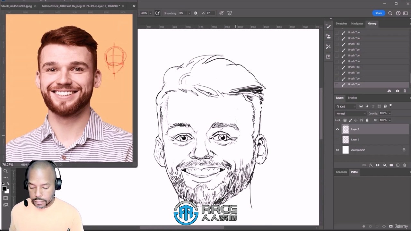The image size is (411, 231).
Task: Expand hidden document tabs chevron
Action: [134, 6]
